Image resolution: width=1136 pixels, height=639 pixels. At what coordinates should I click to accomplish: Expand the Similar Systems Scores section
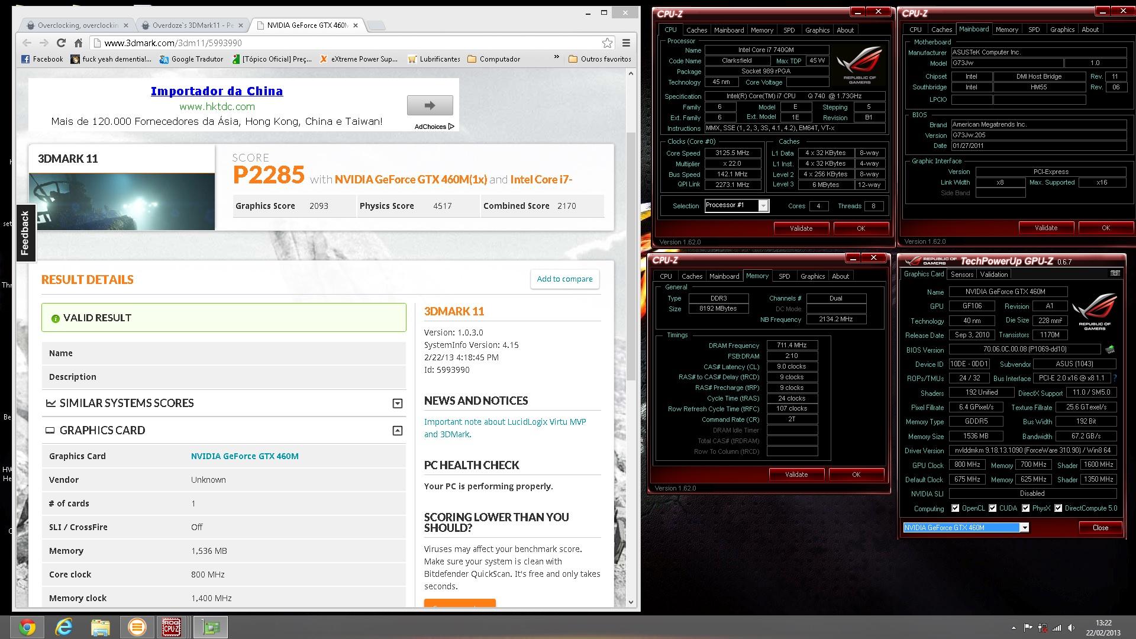(x=398, y=404)
